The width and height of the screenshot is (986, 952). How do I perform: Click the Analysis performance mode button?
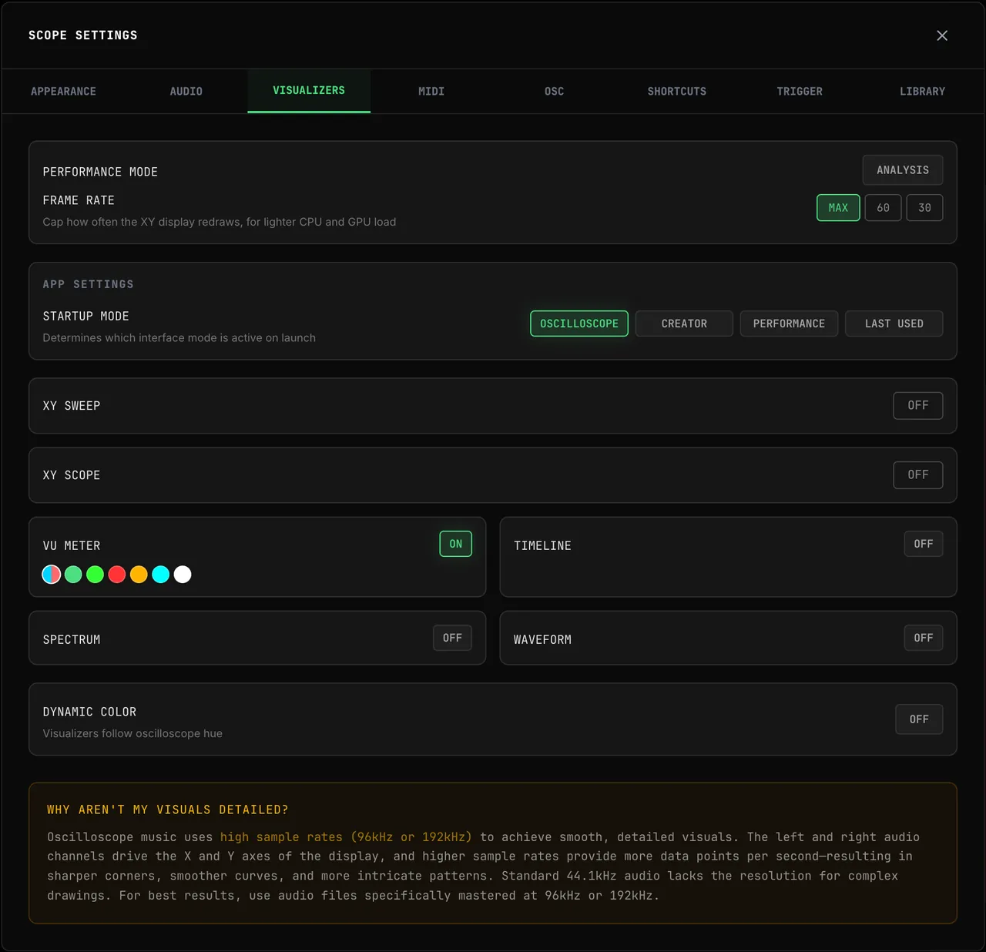[x=903, y=170]
